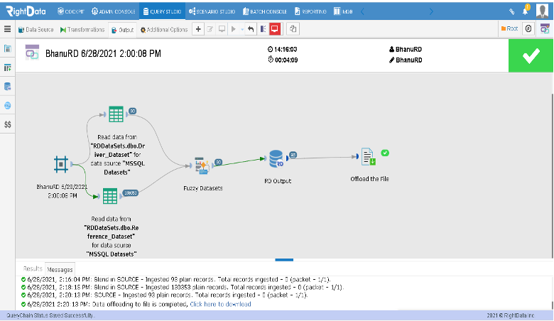
Task: Open Scenario Studio menu
Action: pos(212,11)
